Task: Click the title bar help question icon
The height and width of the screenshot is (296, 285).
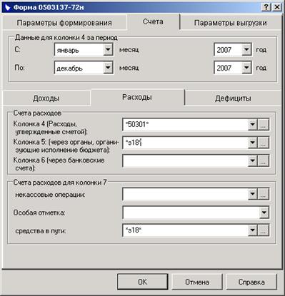Action: click(x=266, y=7)
